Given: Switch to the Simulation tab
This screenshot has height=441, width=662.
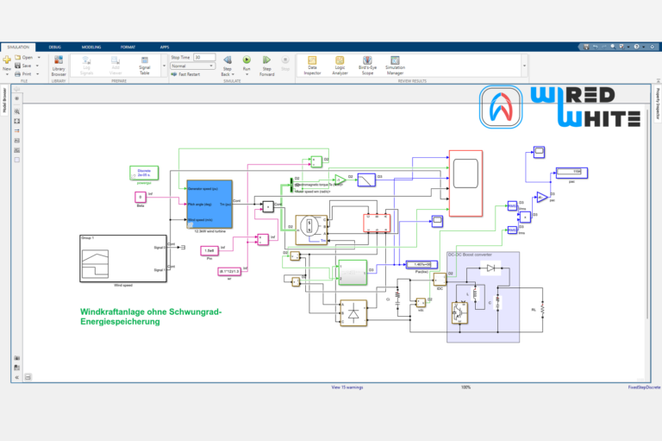Looking at the screenshot, I should 18,47.
